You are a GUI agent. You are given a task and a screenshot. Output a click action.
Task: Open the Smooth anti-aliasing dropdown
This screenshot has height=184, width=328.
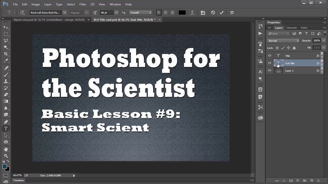tap(140, 13)
